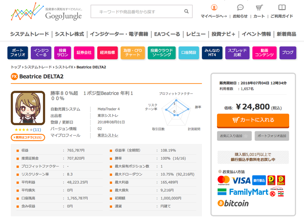Screen dimensions: 304x218
Task: Click the 為替・CFDチャート button
Action: 133,53
